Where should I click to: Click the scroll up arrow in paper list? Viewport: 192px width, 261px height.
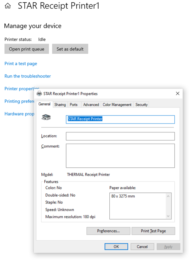(168, 196)
